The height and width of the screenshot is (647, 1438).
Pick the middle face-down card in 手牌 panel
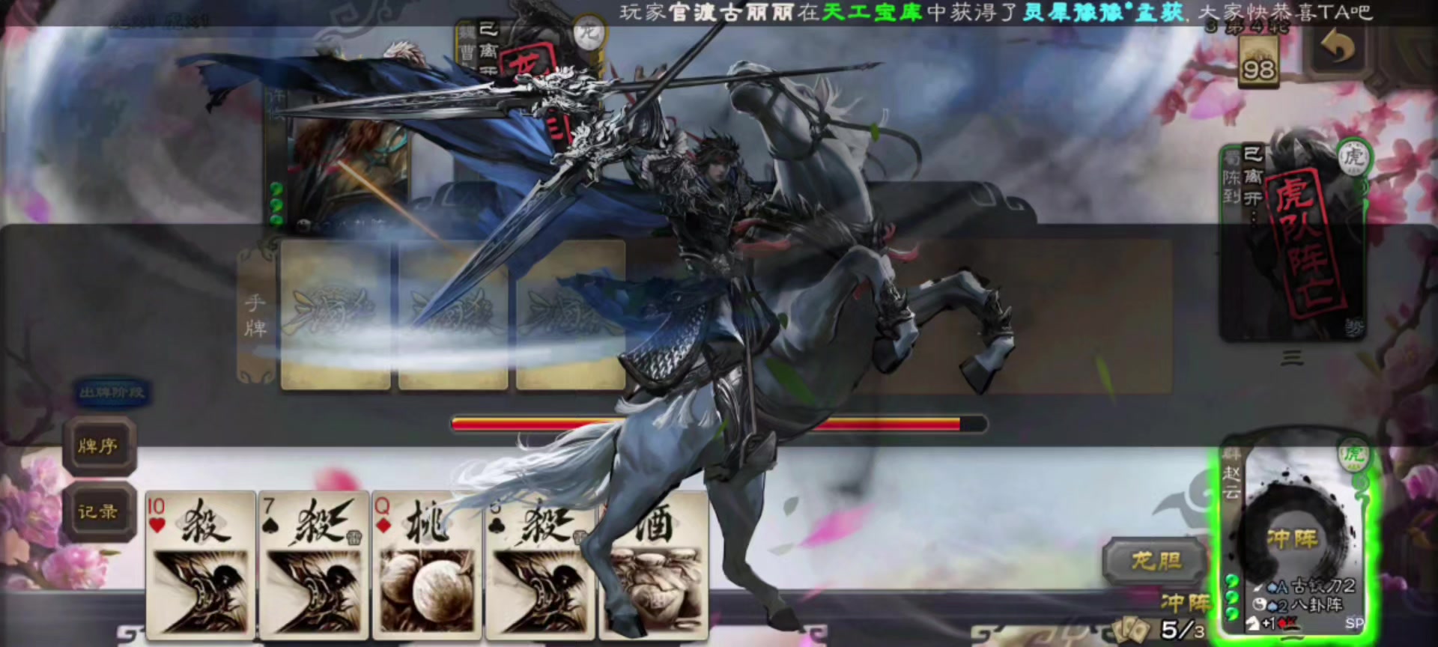453,315
